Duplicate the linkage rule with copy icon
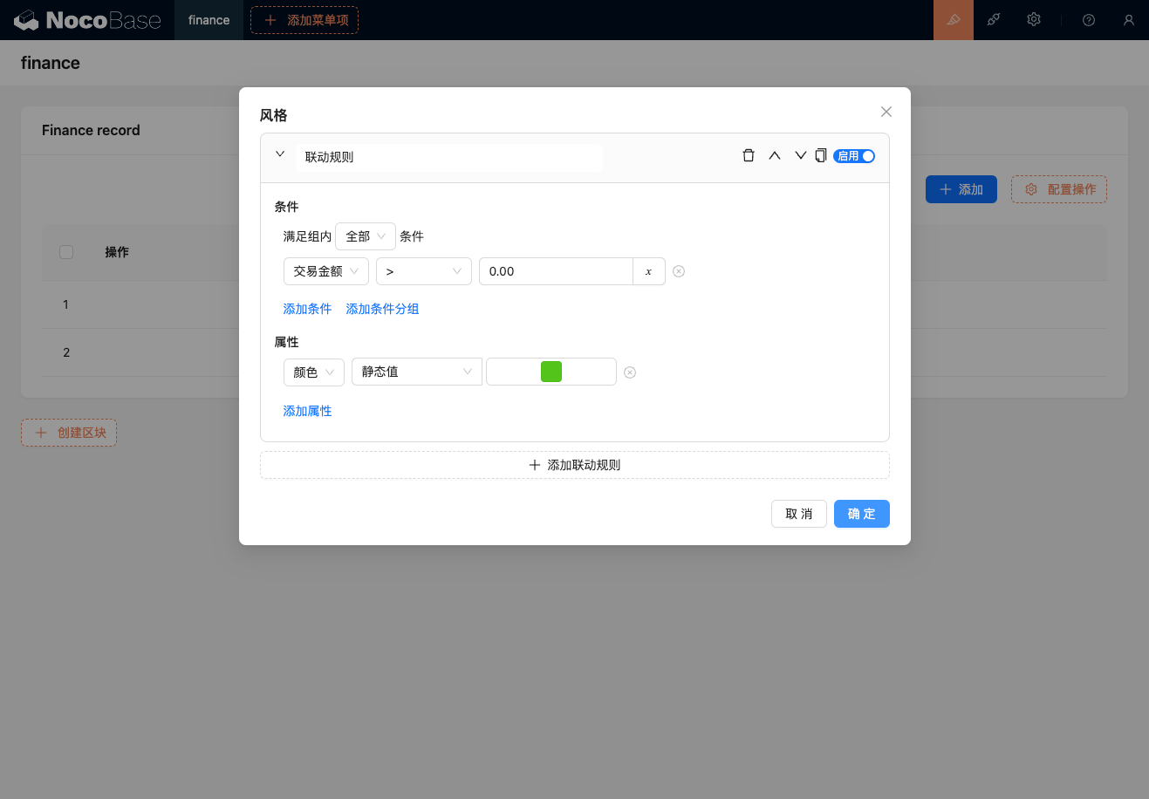Screen dimensions: 1149x799 [820, 156]
